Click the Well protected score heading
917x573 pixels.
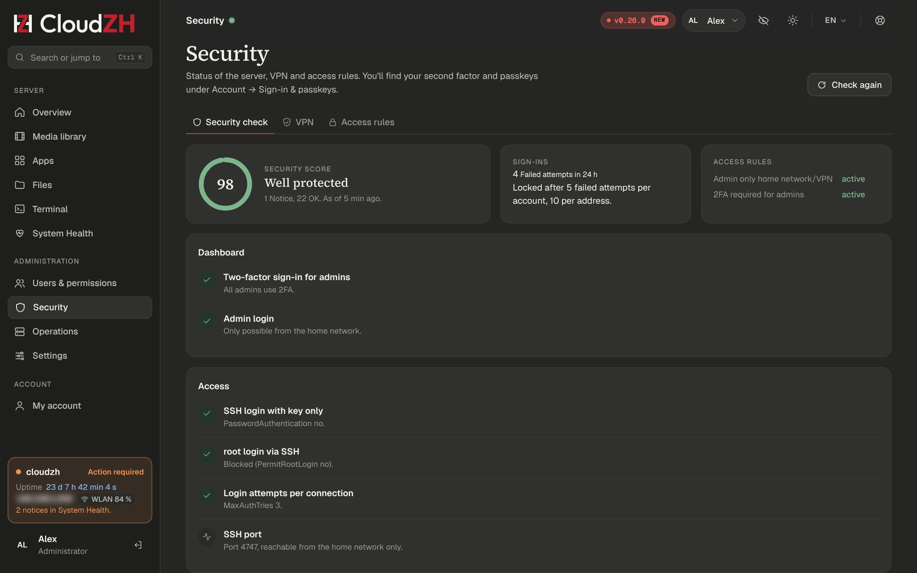306,183
